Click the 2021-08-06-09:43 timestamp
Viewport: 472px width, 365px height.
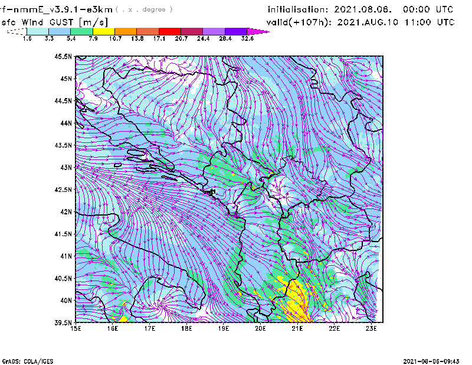click(x=435, y=360)
